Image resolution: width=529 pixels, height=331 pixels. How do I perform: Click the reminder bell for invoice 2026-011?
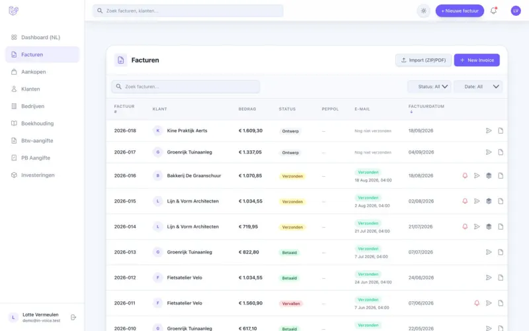click(x=477, y=303)
